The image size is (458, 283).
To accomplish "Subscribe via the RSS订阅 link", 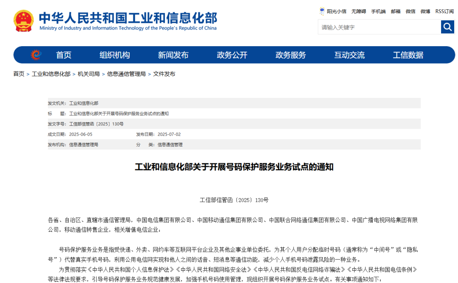I will point(444,11).
